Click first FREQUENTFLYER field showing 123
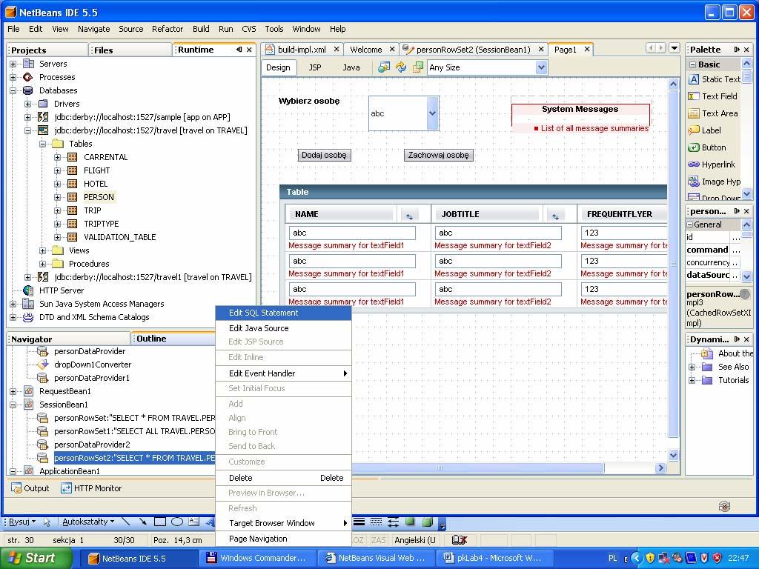Viewport: 759px width, 569px height. click(x=623, y=233)
